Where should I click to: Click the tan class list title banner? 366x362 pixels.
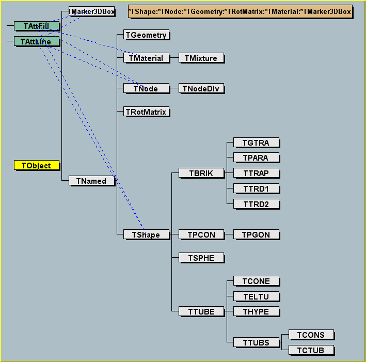(240, 11)
